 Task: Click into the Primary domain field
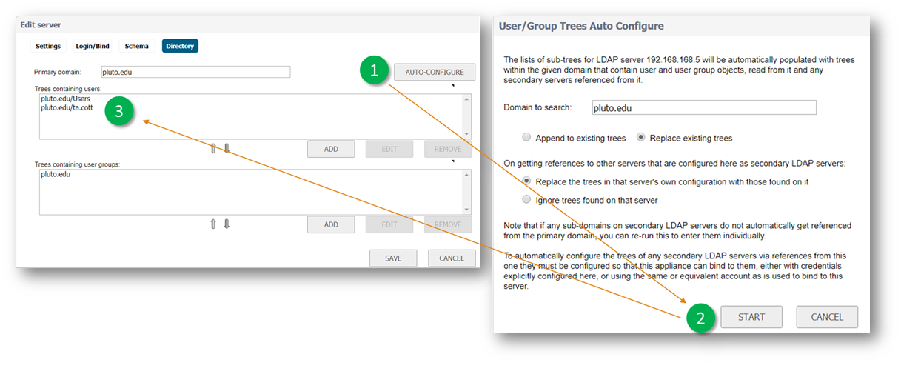(195, 73)
